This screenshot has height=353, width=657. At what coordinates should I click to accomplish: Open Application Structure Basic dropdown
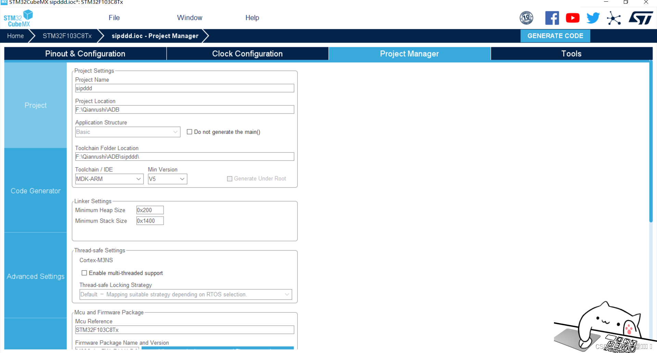(x=128, y=132)
